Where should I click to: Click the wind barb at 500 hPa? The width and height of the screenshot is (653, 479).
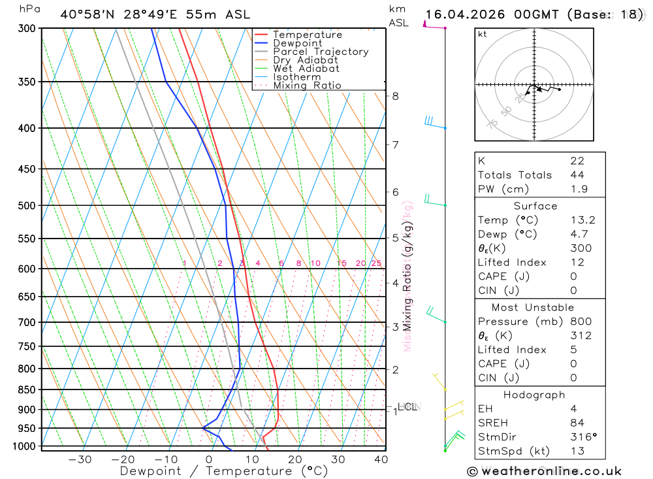(x=434, y=200)
